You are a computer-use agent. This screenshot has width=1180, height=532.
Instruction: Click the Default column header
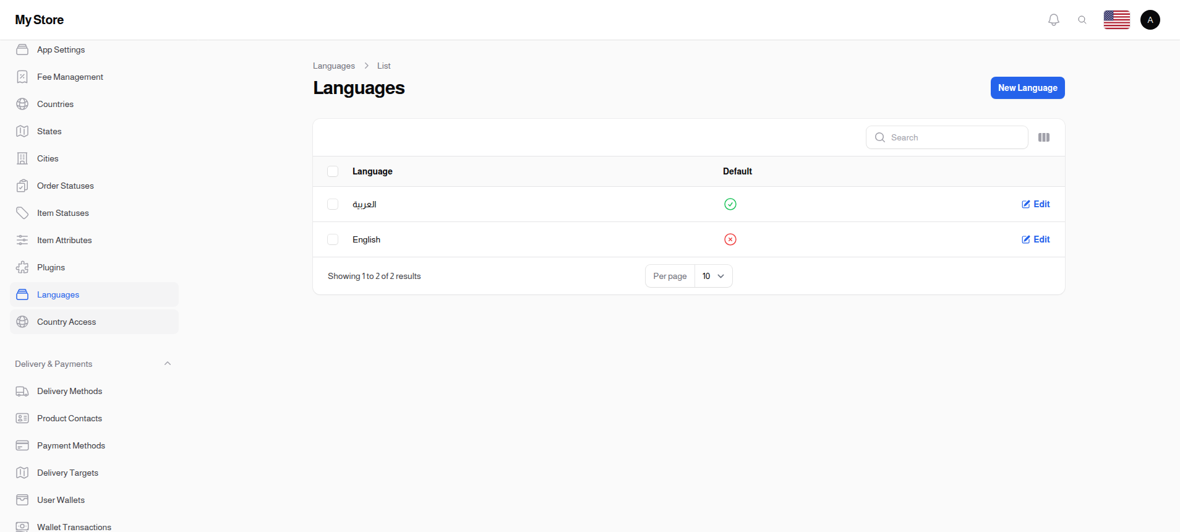737,171
